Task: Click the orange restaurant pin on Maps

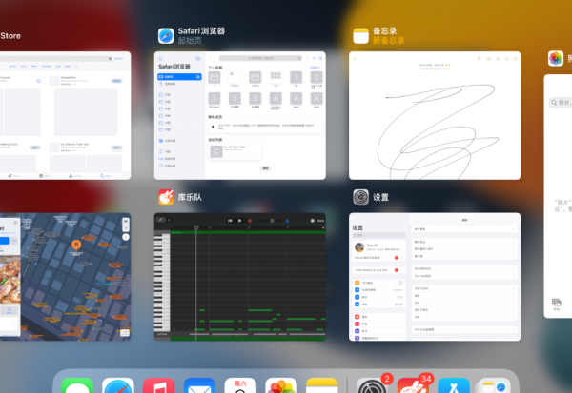Action: [x=76, y=244]
